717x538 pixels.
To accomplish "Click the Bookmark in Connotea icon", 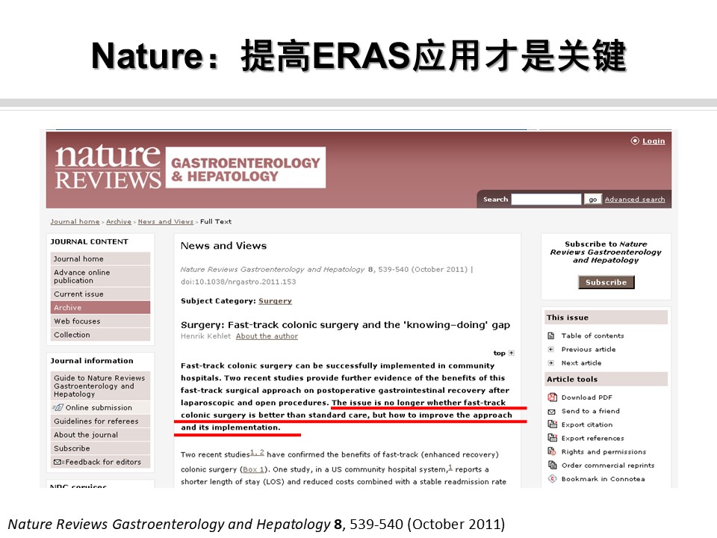I will pyautogui.click(x=552, y=478).
